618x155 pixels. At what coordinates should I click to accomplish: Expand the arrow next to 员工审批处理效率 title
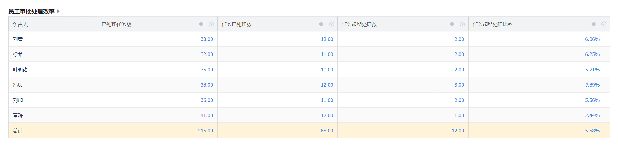[58, 11]
